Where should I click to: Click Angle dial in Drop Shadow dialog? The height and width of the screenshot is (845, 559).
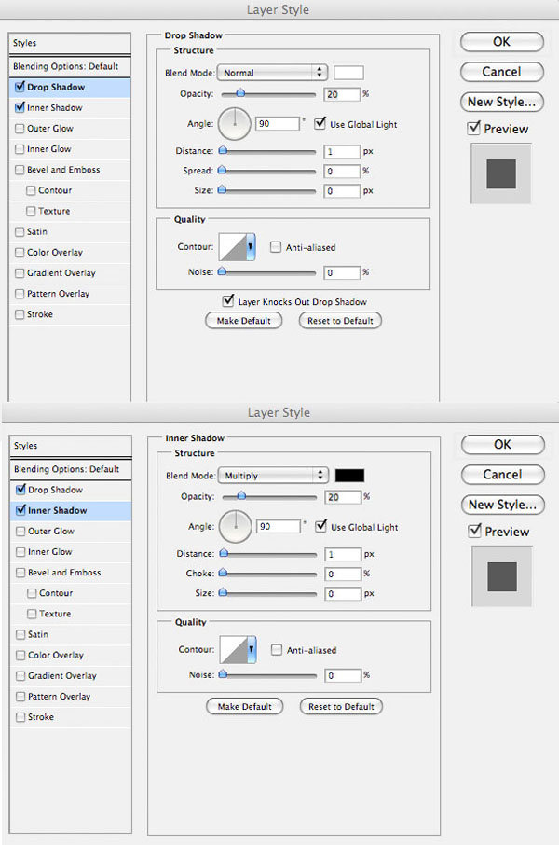(x=234, y=123)
